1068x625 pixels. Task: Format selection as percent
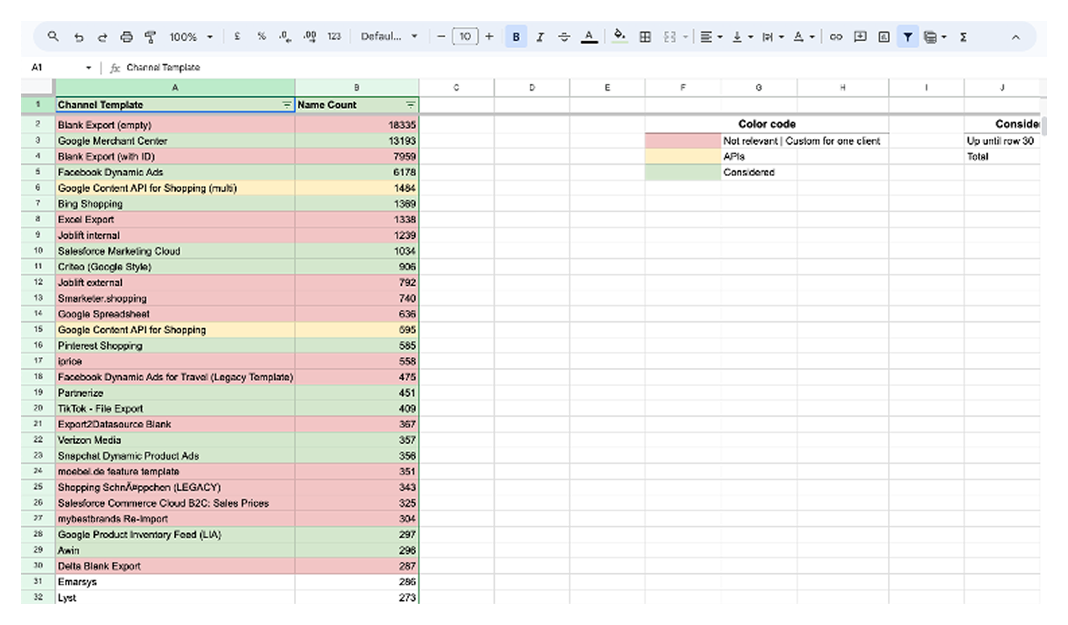261,36
